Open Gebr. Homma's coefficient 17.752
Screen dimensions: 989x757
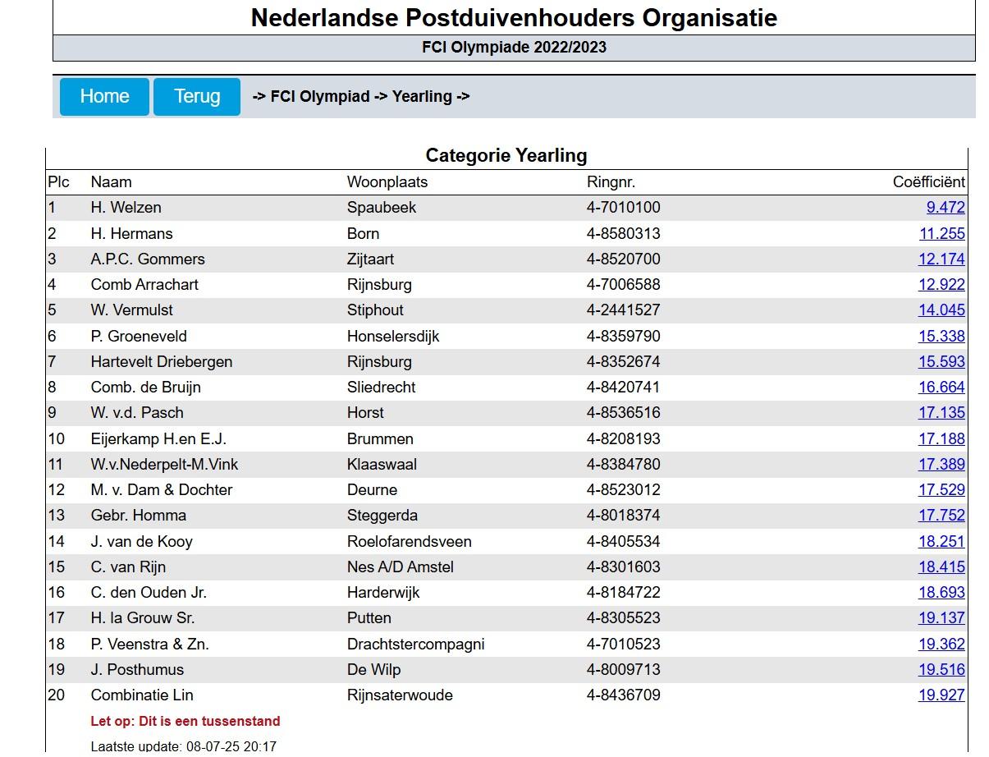point(941,515)
